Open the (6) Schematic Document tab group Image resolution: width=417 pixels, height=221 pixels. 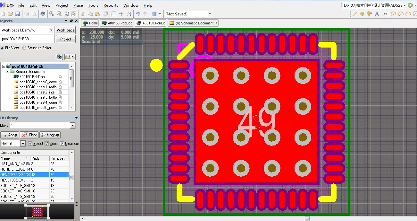[x=193, y=23]
